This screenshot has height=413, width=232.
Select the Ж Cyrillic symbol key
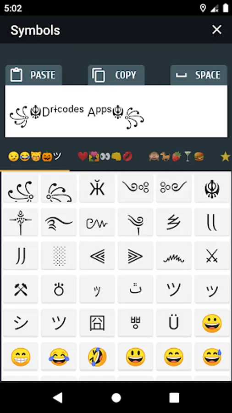97,189
